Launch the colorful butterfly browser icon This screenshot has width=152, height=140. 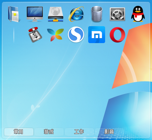click(x=56, y=35)
